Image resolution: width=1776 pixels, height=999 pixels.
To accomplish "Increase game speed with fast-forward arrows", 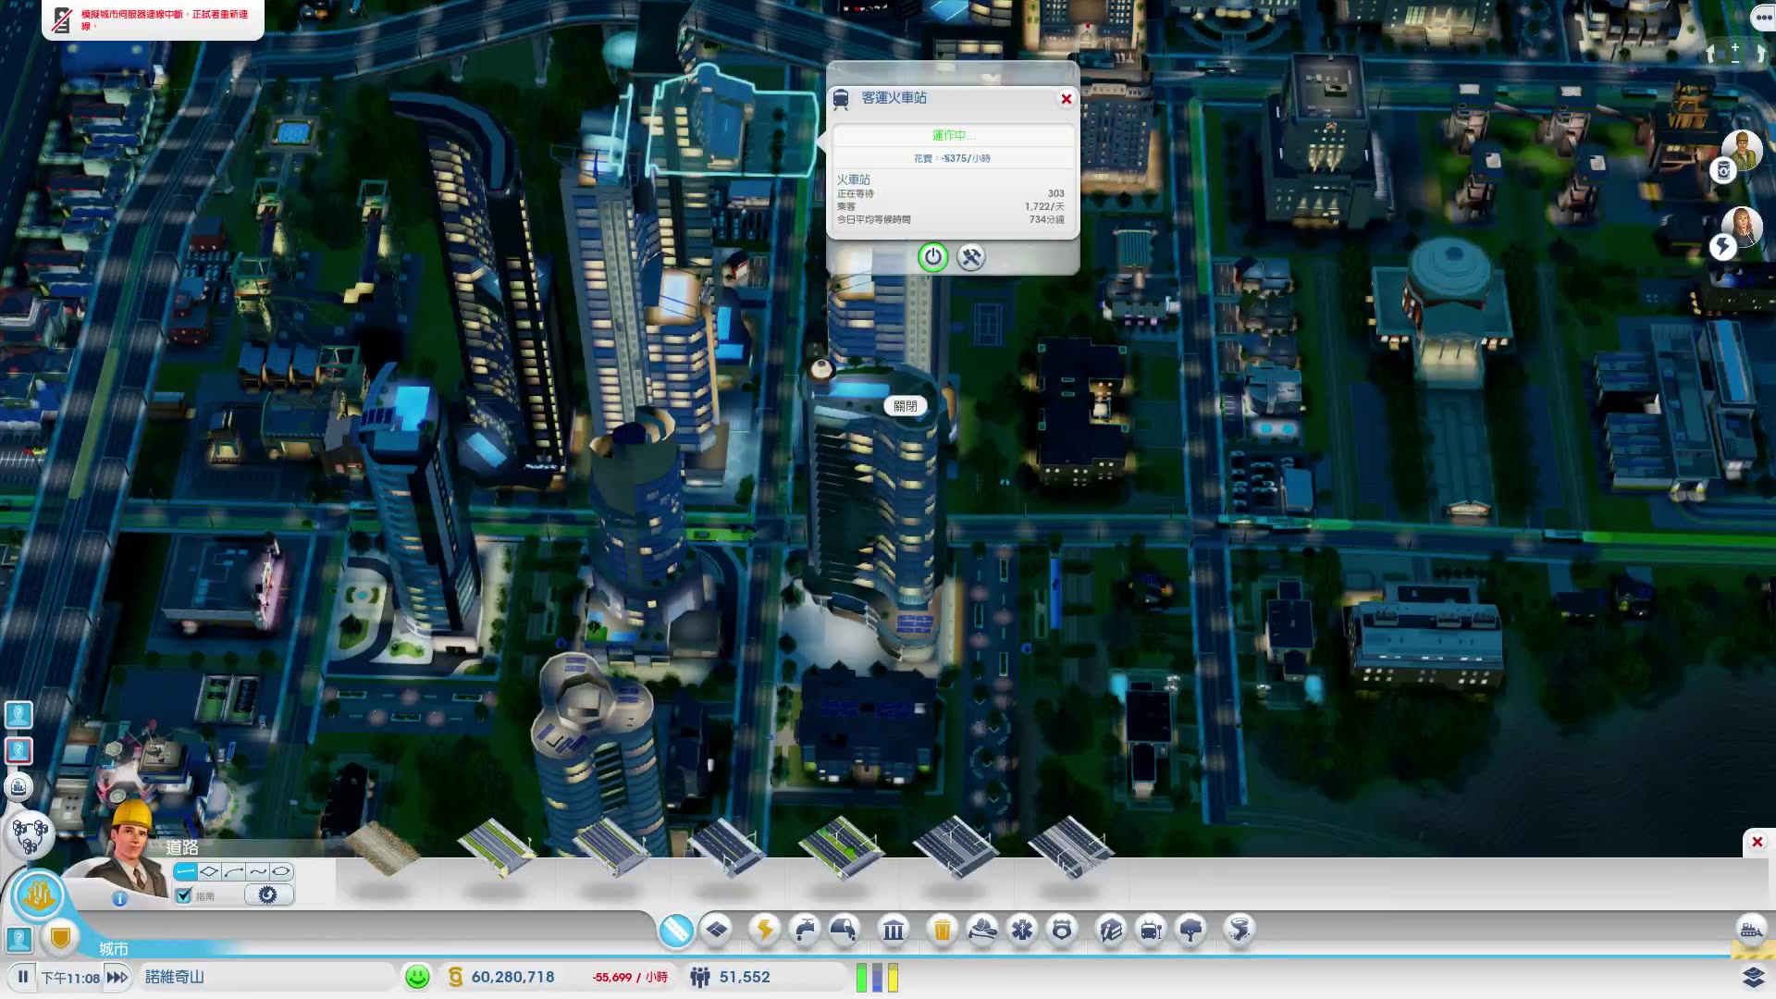I will coord(117,977).
